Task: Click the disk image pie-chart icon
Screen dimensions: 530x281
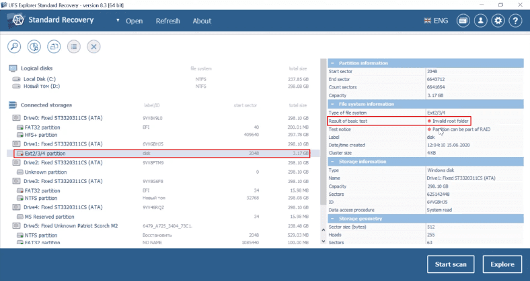Action: (34, 46)
